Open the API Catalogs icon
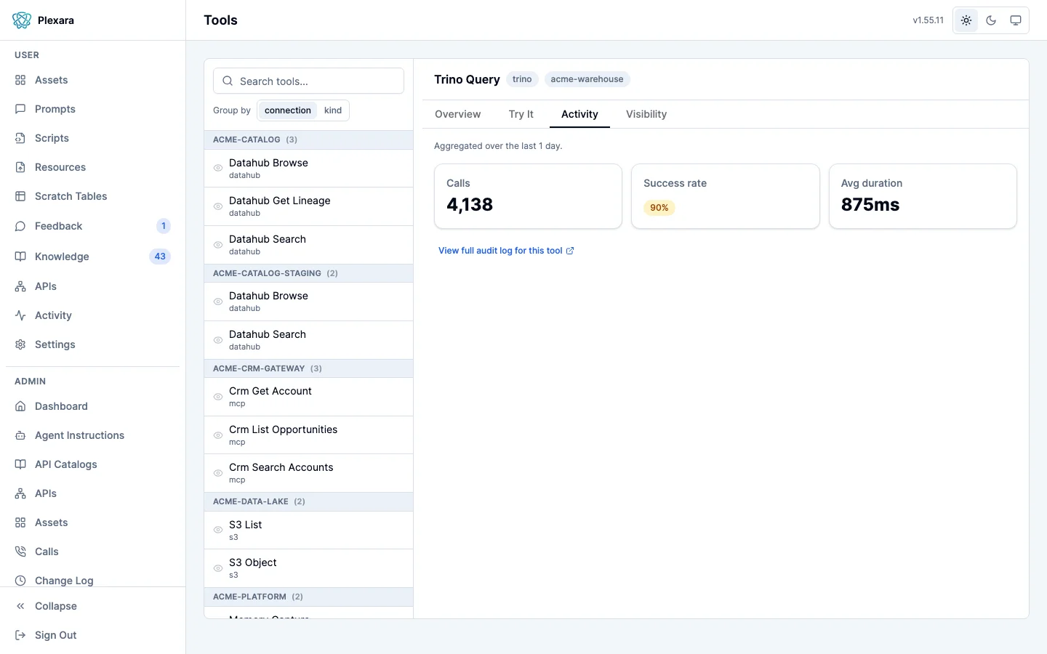 pyautogui.click(x=20, y=464)
